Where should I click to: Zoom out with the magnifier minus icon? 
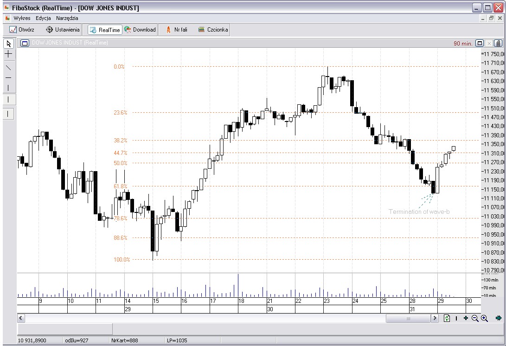[x=475, y=318]
